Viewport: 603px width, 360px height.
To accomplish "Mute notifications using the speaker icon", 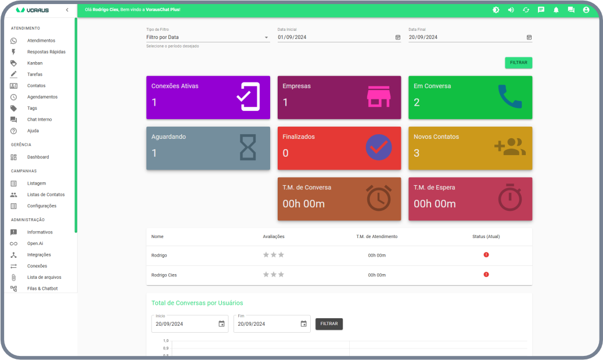I will (511, 10).
